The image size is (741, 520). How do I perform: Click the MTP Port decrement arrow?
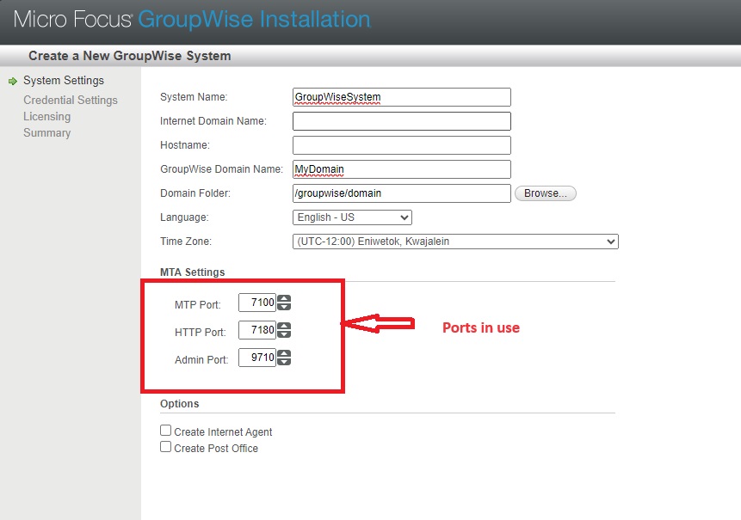[x=284, y=307]
